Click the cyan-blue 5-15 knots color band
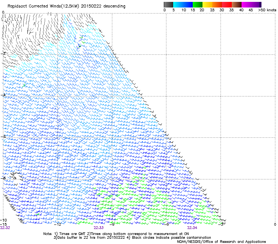This screenshot has width=278, height=244. [183, 5]
